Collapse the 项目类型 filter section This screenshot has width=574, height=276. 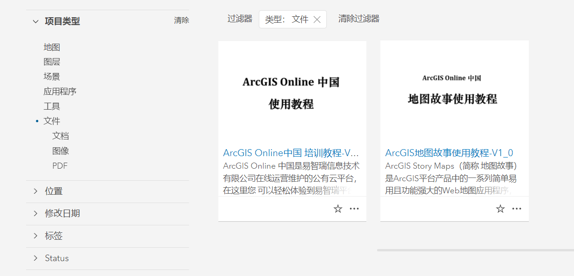(36, 20)
